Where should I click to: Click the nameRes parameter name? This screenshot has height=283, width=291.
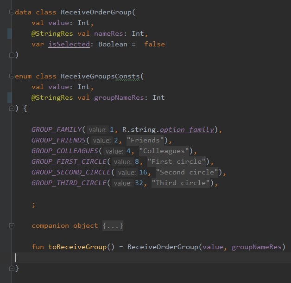[108, 33]
